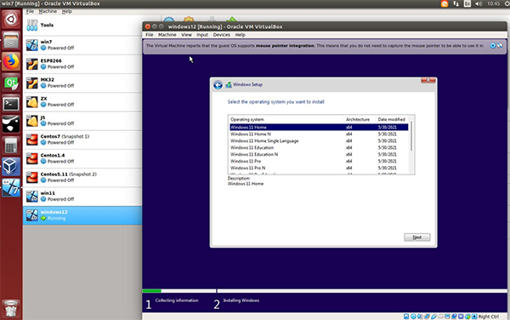The image size is (510, 320).
Task: Click the Operating system column header
Action: click(x=286, y=119)
